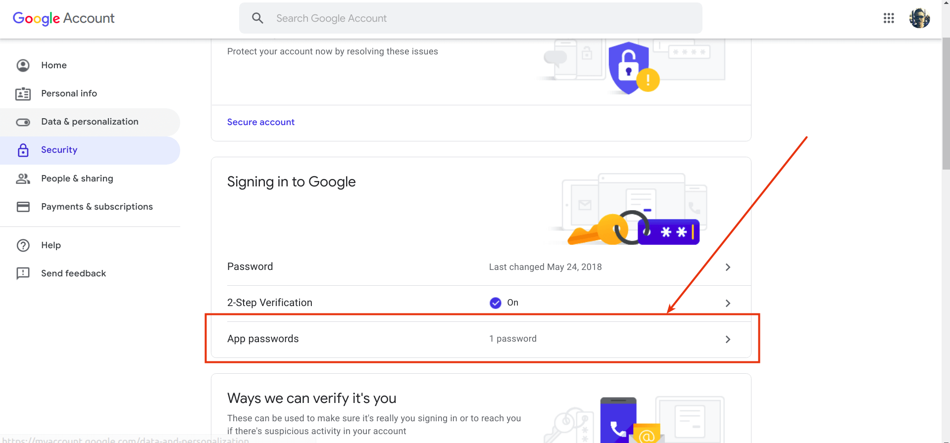Click the '1 password' text

tap(513, 339)
